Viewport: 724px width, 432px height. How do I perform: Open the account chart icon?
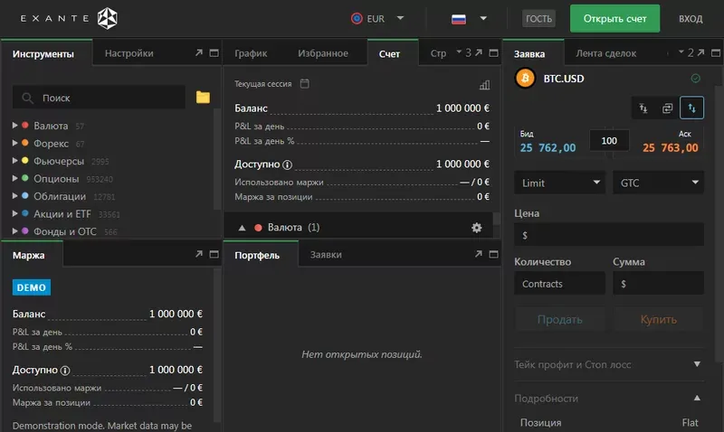(484, 85)
